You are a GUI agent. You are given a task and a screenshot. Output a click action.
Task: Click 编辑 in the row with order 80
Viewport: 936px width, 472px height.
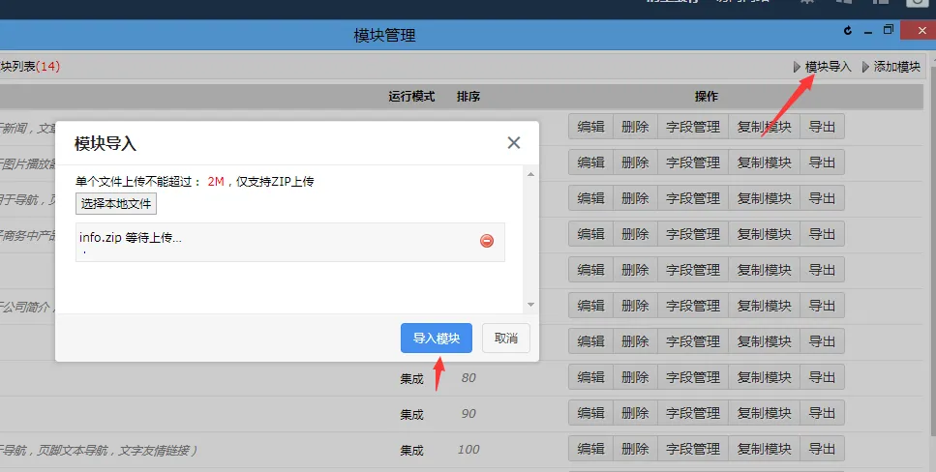pos(590,377)
